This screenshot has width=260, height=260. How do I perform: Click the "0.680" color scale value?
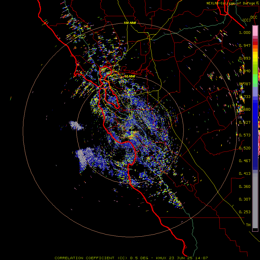tap(245, 109)
